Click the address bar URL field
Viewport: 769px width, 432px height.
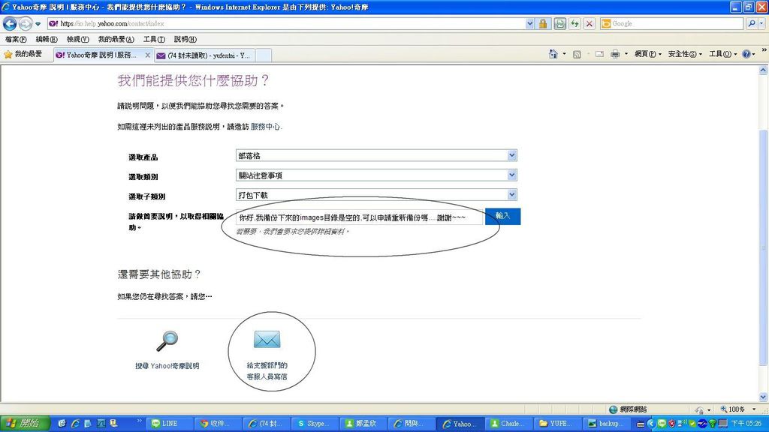click(286, 23)
